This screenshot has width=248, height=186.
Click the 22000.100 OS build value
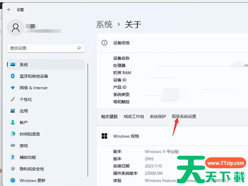(154, 173)
